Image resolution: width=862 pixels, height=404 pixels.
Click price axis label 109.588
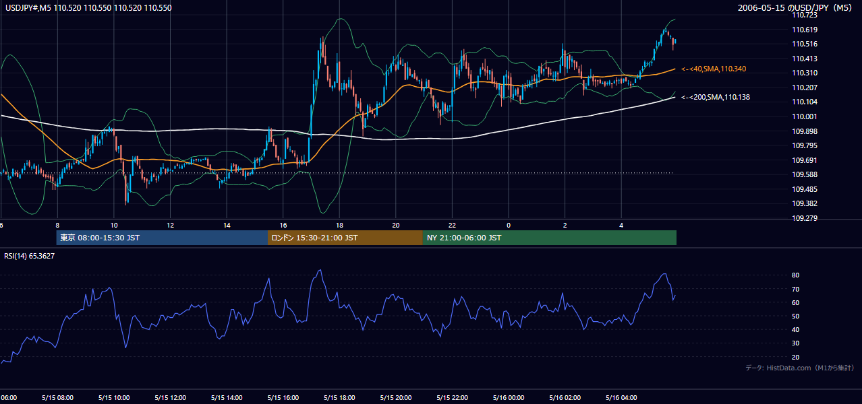(805, 174)
